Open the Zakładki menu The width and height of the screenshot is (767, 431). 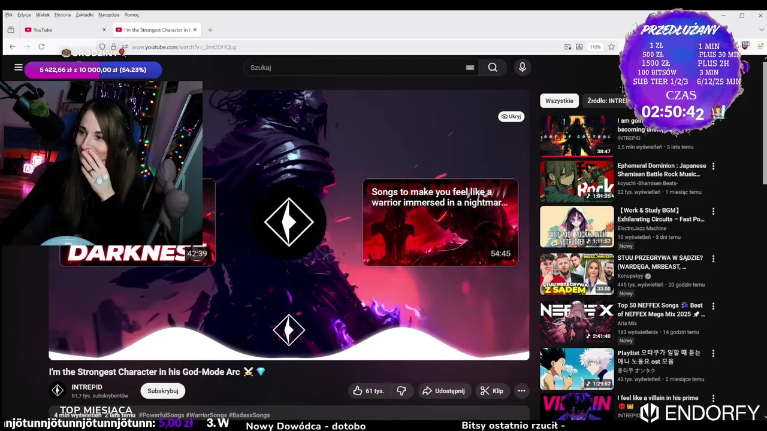pyautogui.click(x=84, y=15)
